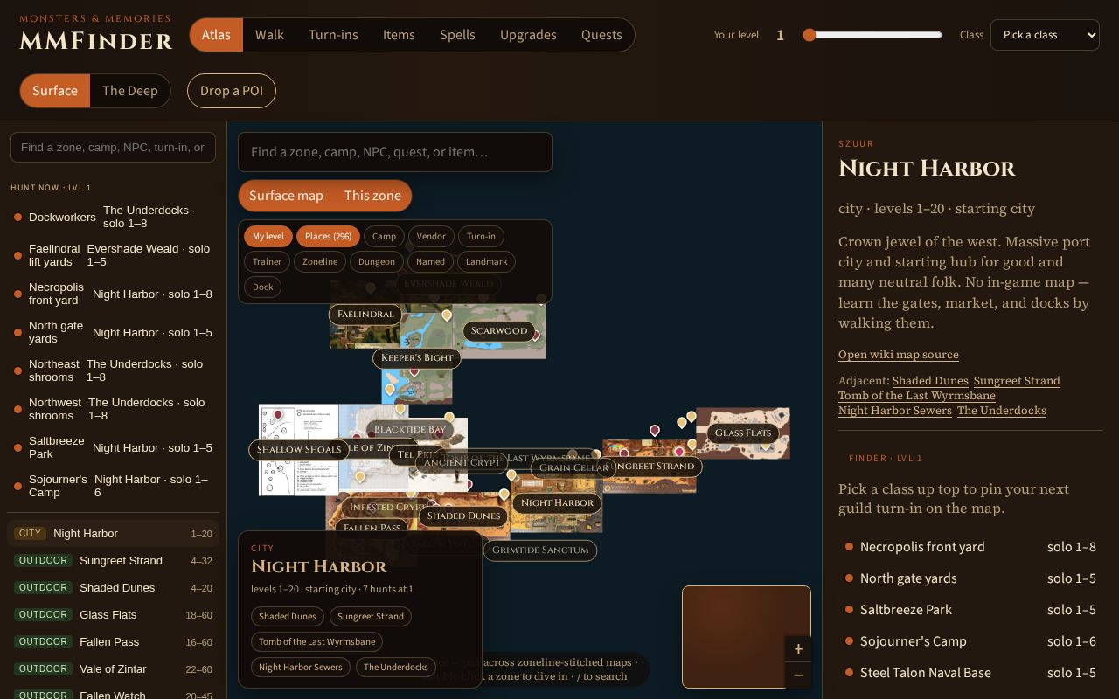Switch to This zone view

(372, 196)
